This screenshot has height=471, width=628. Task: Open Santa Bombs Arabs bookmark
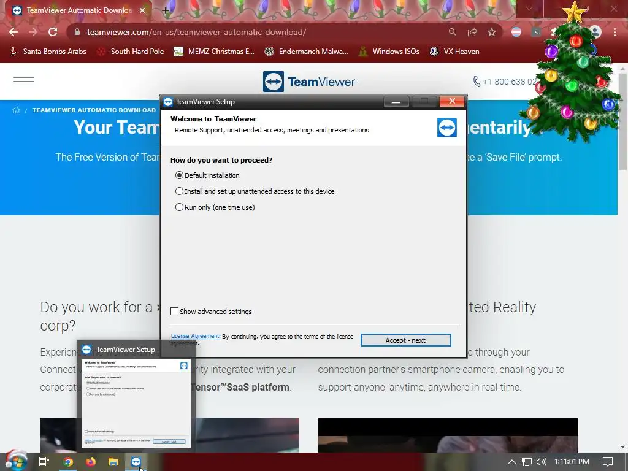click(x=48, y=52)
